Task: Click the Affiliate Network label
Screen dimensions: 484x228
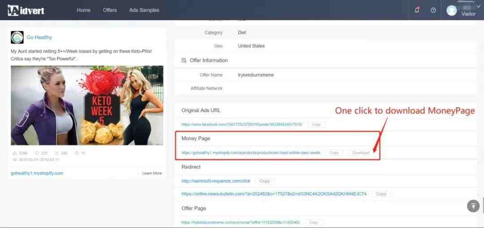Action: (x=207, y=88)
